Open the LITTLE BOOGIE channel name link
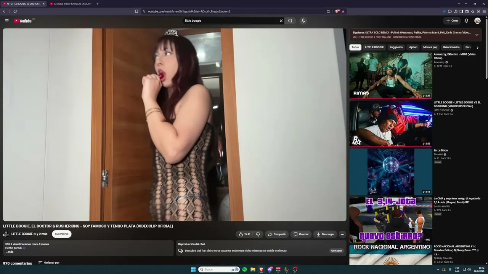The width and height of the screenshot is (488, 274). (x=22, y=234)
